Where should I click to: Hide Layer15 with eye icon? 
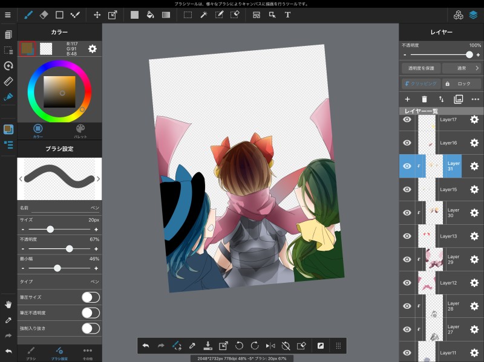pos(407,189)
